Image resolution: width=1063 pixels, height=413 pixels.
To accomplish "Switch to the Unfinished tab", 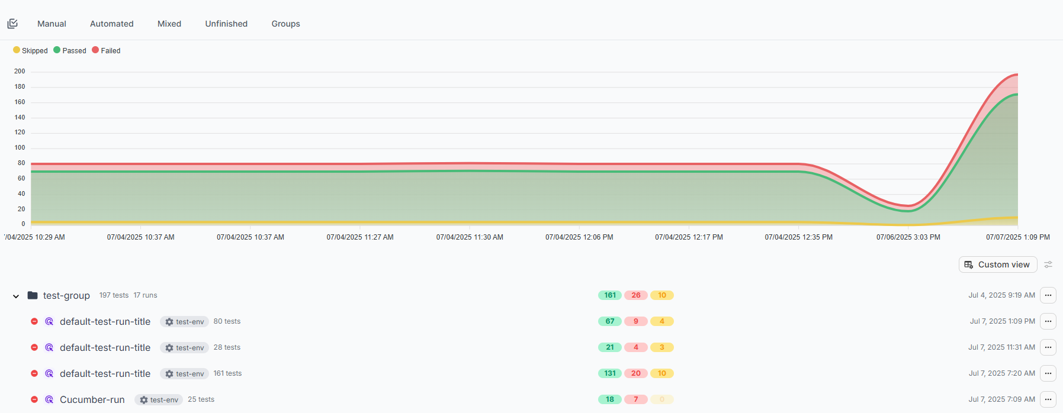I will click(226, 24).
